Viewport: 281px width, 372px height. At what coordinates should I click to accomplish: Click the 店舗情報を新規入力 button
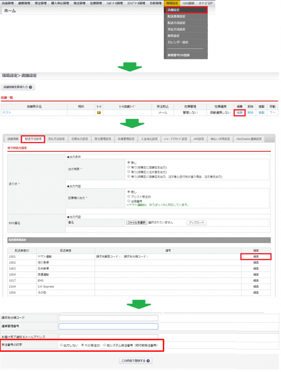[x=18, y=87]
